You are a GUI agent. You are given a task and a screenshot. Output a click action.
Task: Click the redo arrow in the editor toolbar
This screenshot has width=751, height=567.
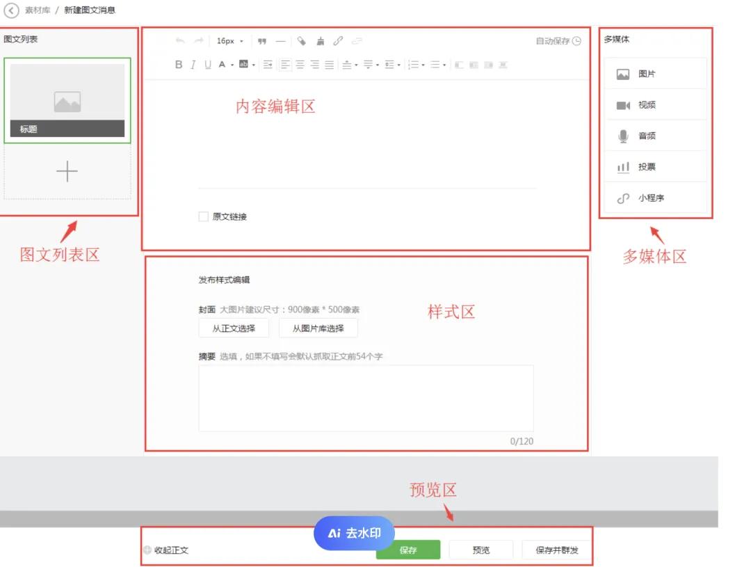[x=198, y=41]
